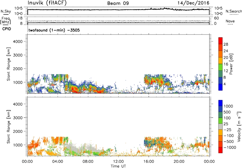Image resolution: width=242 pixels, height=168 pixels.
Task: Click the 'twofsound (1-min) -3505' text
Action: coord(54,30)
